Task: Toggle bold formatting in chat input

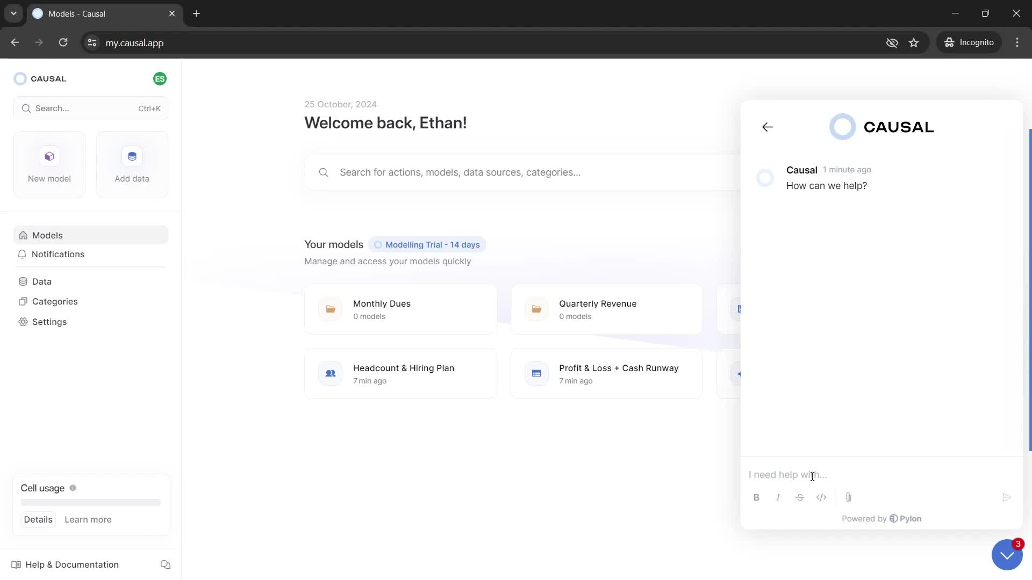Action: click(756, 497)
